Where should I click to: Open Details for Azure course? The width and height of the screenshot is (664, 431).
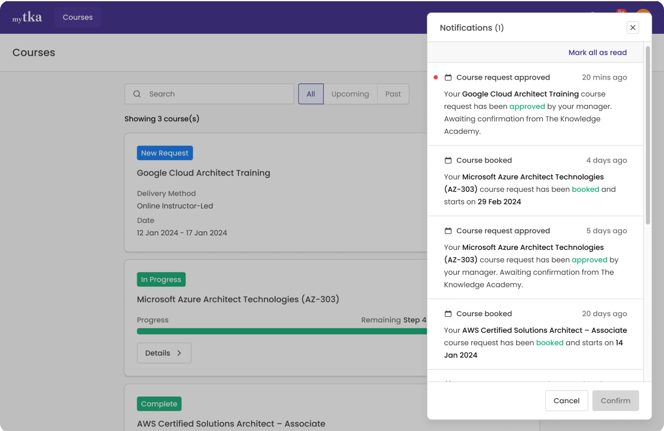click(164, 353)
